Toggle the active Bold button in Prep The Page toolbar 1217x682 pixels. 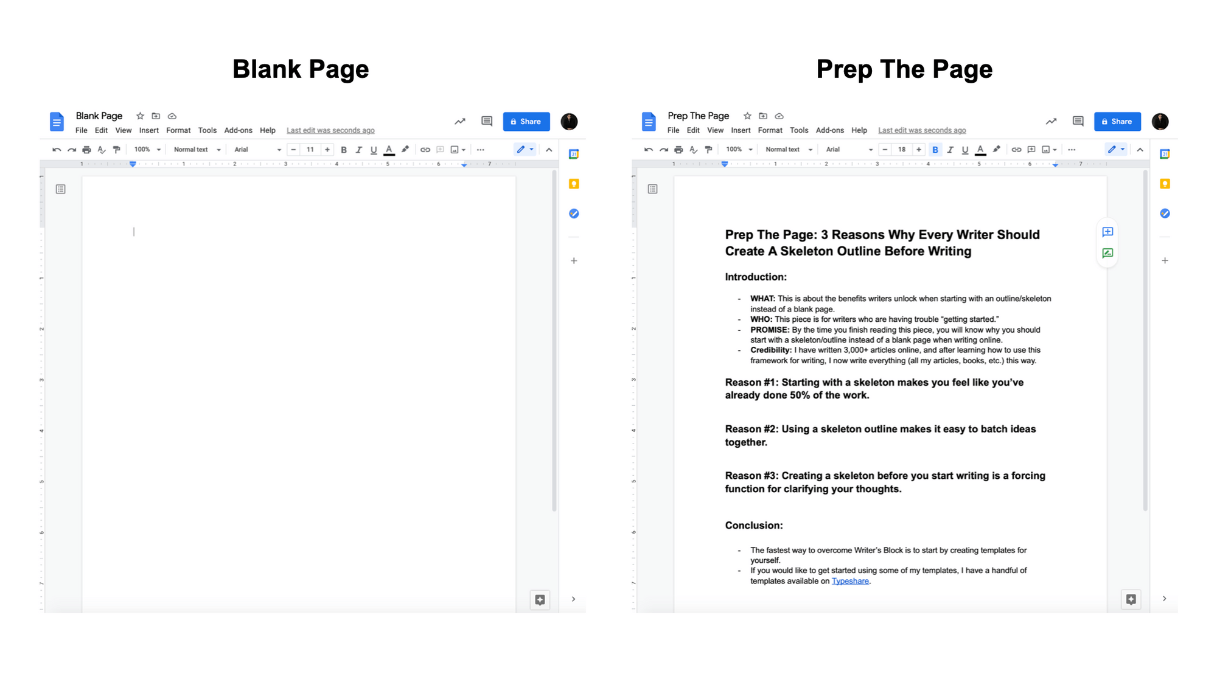point(935,150)
